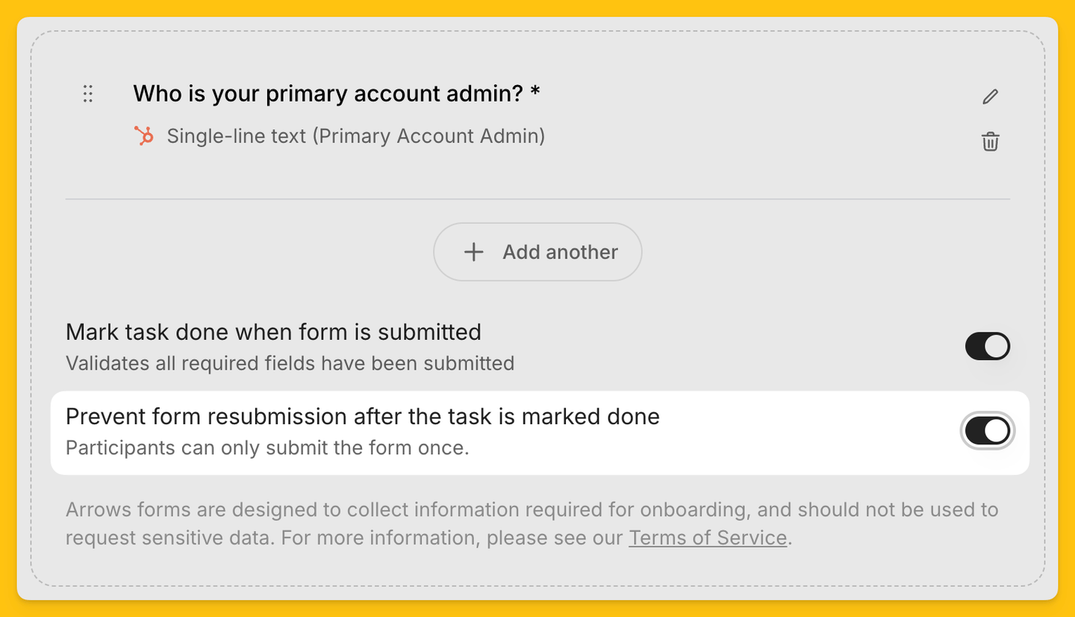1075x617 pixels.
Task: Click the plus icon inside Add another
Action: point(473,252)
